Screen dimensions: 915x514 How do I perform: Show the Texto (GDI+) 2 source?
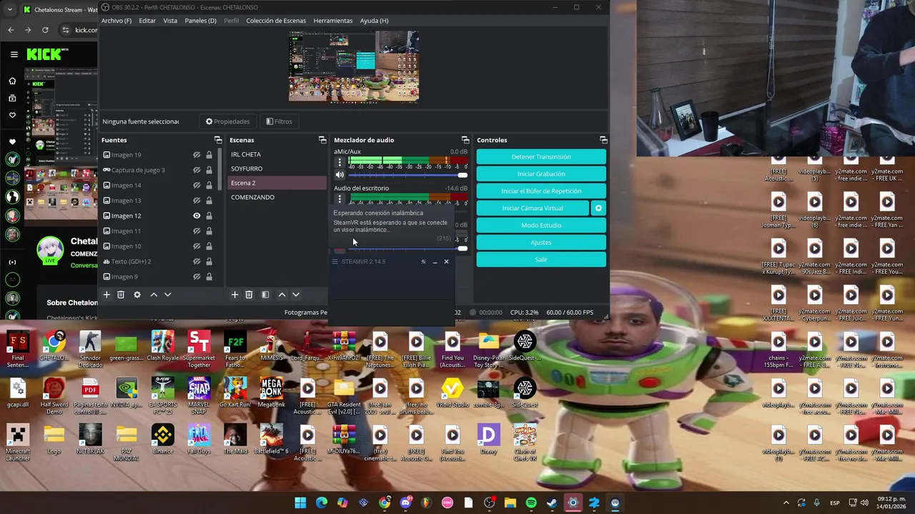click(197, 261)
